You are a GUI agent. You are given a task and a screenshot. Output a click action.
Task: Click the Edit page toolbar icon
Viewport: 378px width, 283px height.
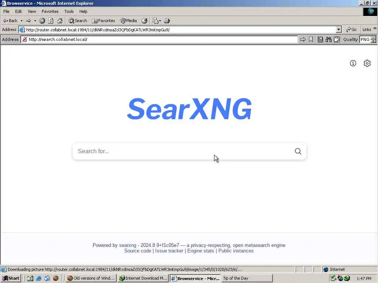(x=155, y=21)
